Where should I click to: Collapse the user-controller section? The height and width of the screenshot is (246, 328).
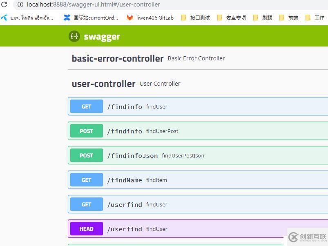click(x=103, y=84)
